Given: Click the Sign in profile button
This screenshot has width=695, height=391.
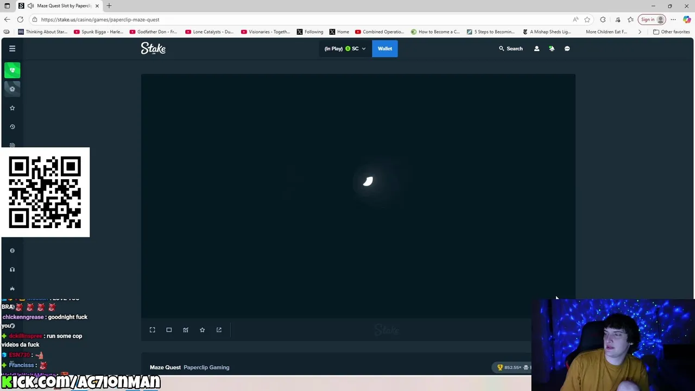Looking at the screenshot, I should pyautogui.click(x=653, y=20).
